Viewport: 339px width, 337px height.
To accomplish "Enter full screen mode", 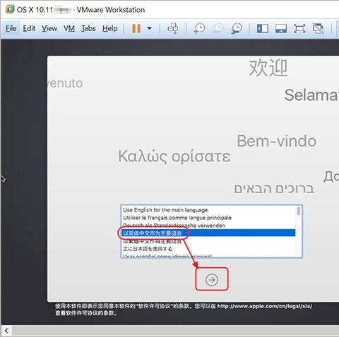I will (x=299, y=28).
